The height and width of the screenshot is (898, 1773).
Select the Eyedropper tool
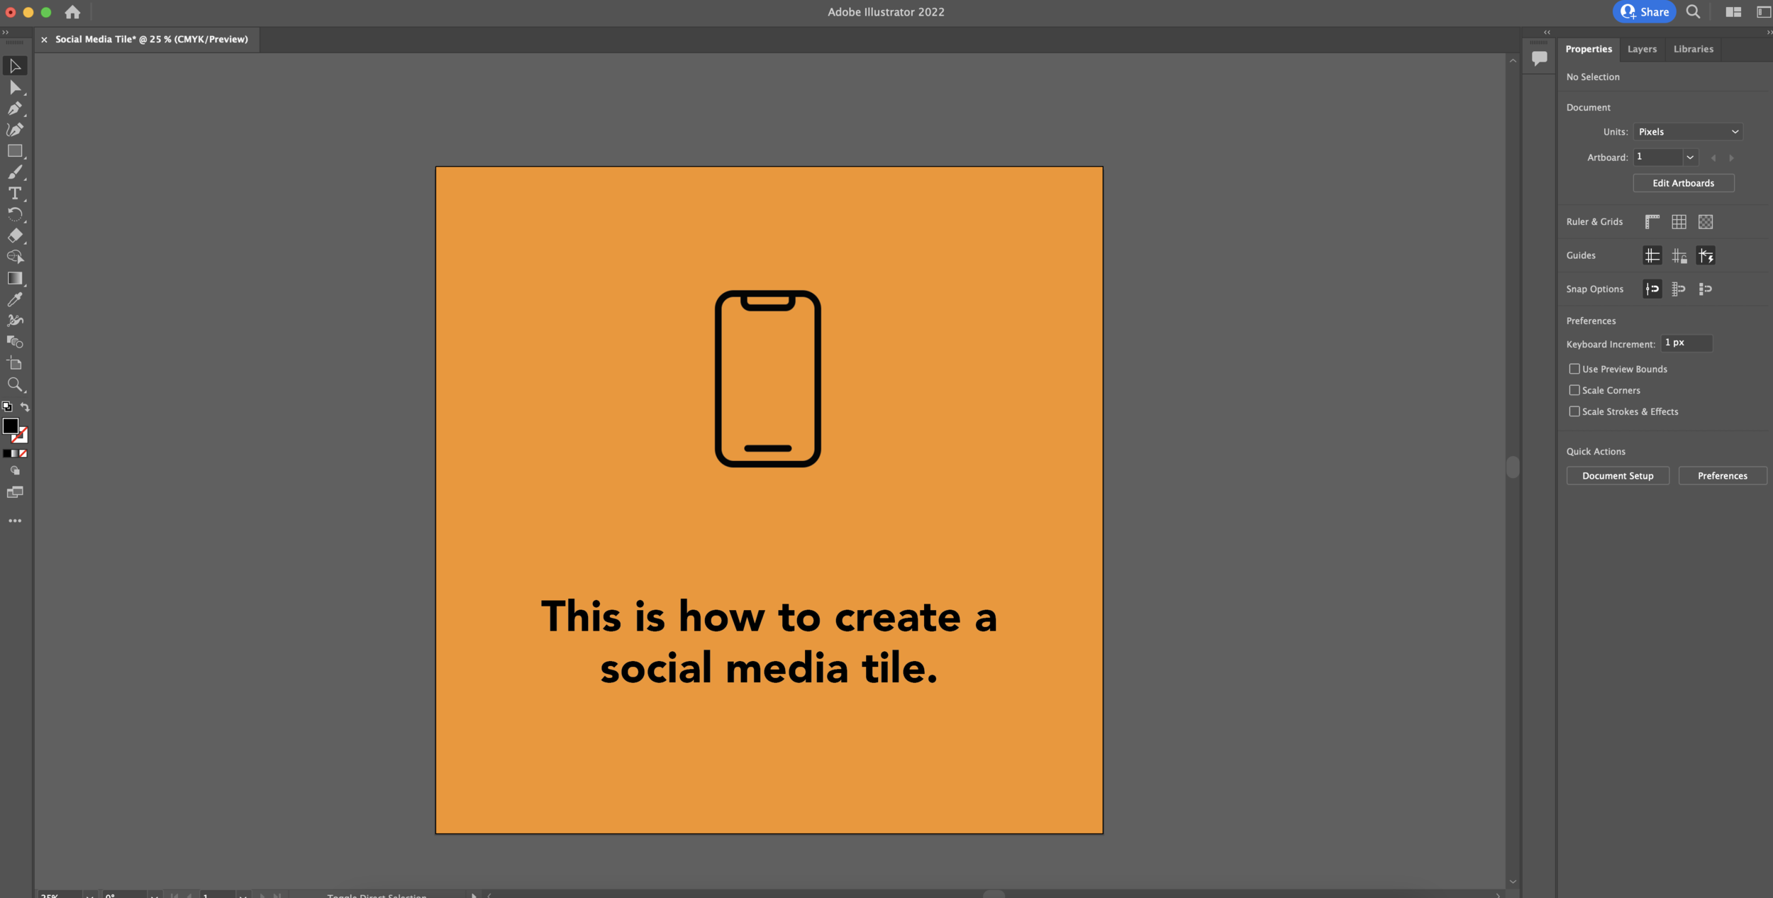15,299
